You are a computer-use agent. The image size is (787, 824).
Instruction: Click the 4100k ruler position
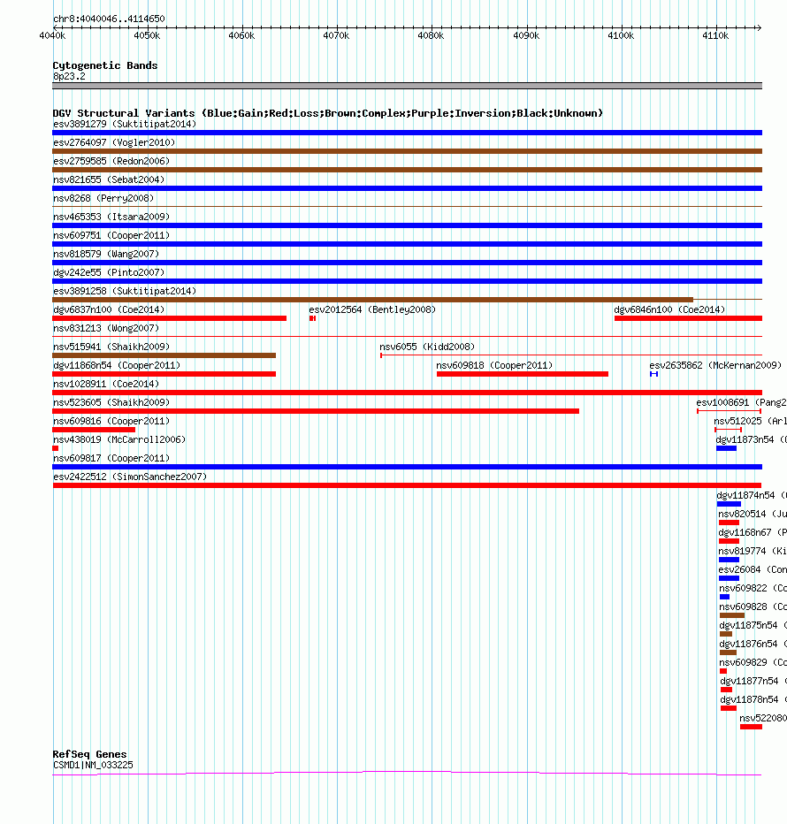621,35
